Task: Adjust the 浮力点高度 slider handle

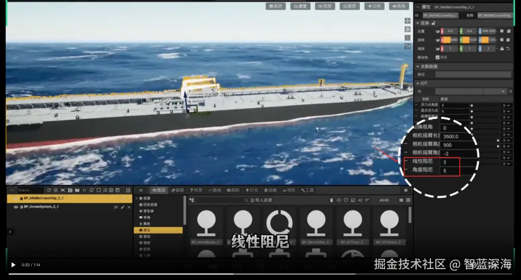Action: coord(471,106)
